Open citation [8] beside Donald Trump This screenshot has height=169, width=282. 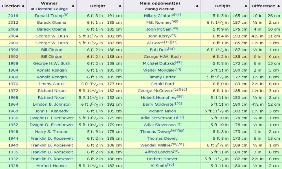(66, 15)
